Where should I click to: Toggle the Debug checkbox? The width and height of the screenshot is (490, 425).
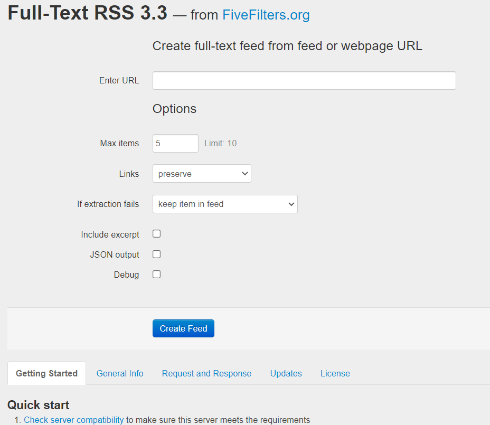click(157, 275)
